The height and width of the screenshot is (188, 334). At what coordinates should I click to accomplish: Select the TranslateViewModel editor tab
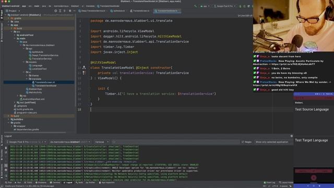(168, 11)
